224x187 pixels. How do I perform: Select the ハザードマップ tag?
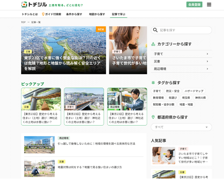click(194, 91)
